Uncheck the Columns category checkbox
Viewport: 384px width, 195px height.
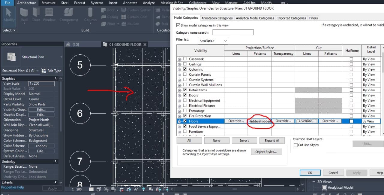coord(185,69)
